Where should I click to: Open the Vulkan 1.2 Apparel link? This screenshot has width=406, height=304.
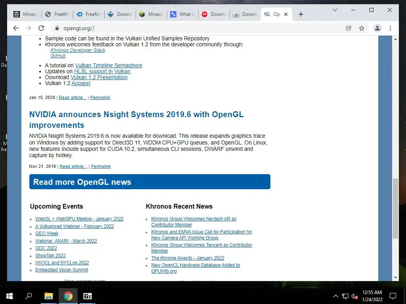(81, 83)
